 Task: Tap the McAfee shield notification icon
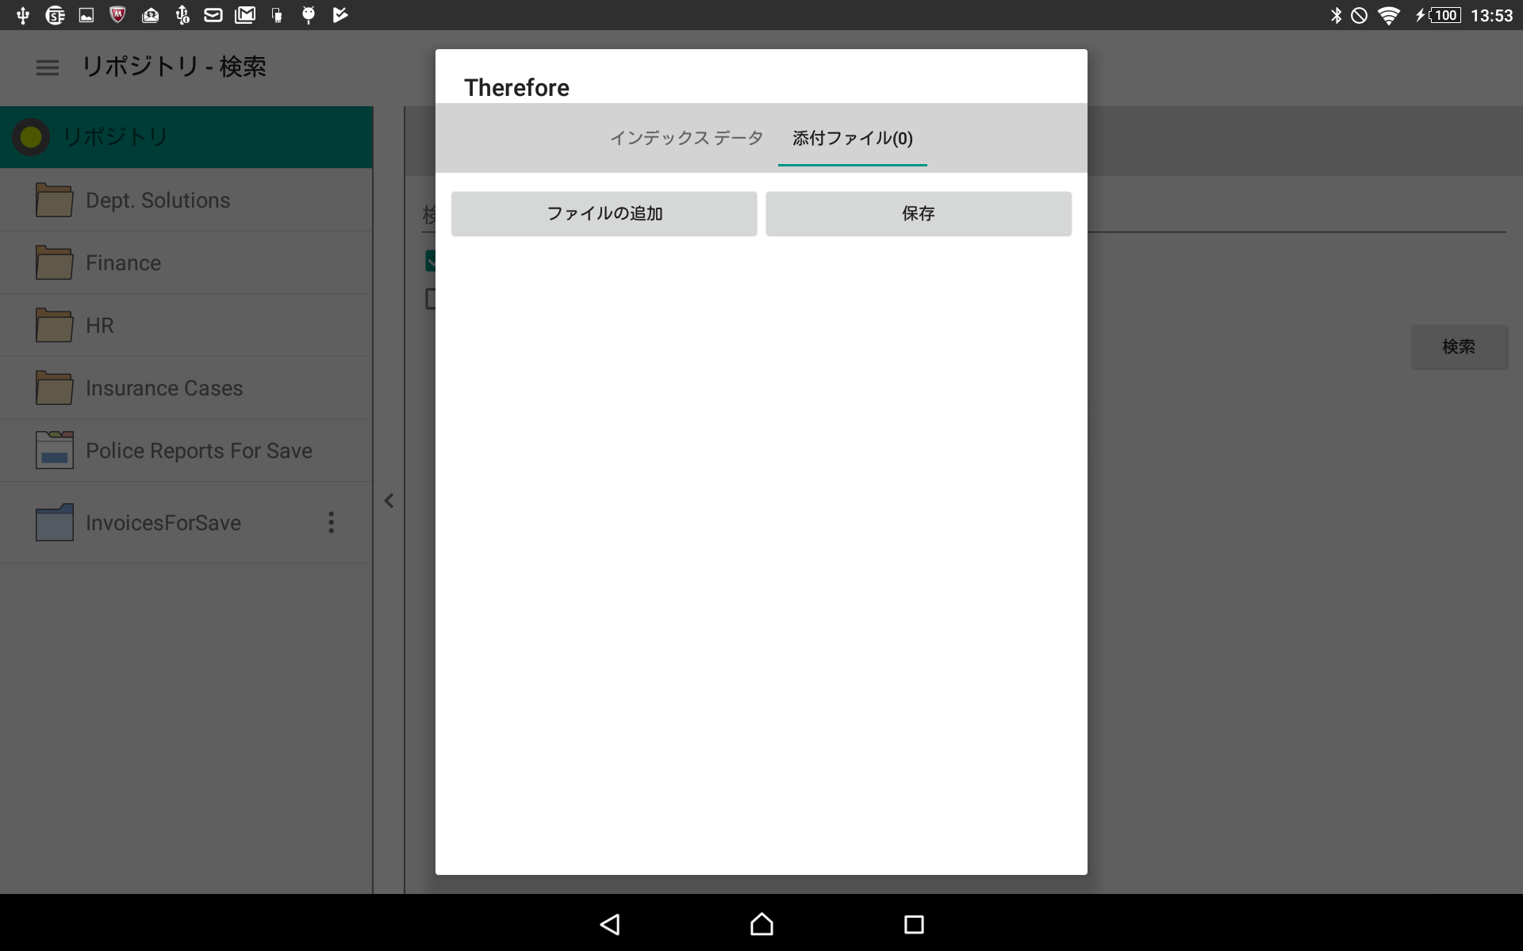117,15
